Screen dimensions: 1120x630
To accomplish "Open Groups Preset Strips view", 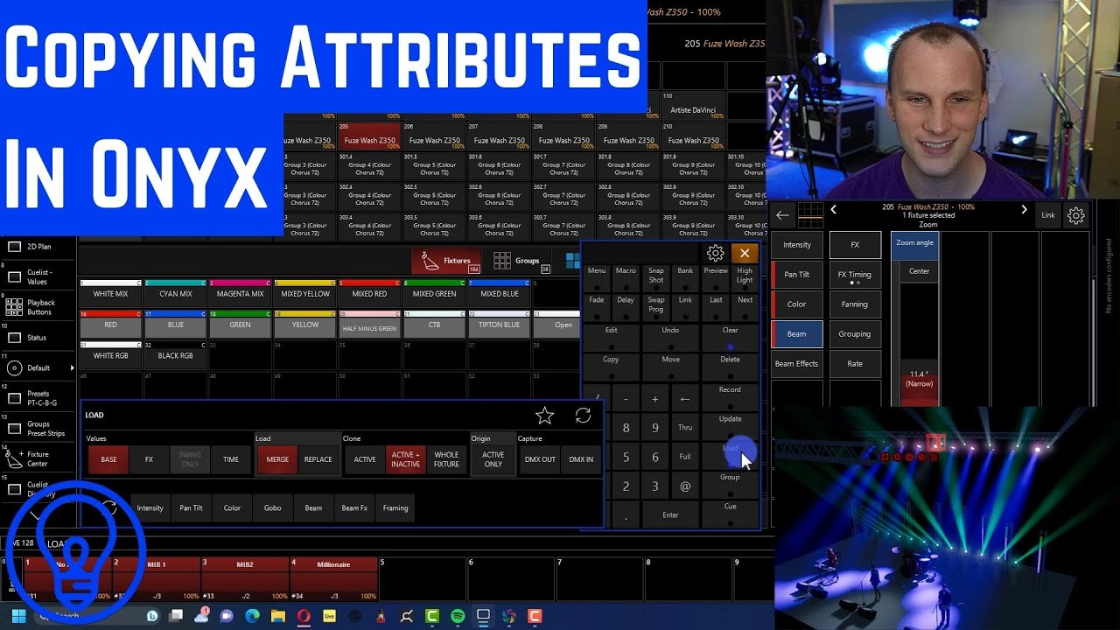I will point(39,429).
